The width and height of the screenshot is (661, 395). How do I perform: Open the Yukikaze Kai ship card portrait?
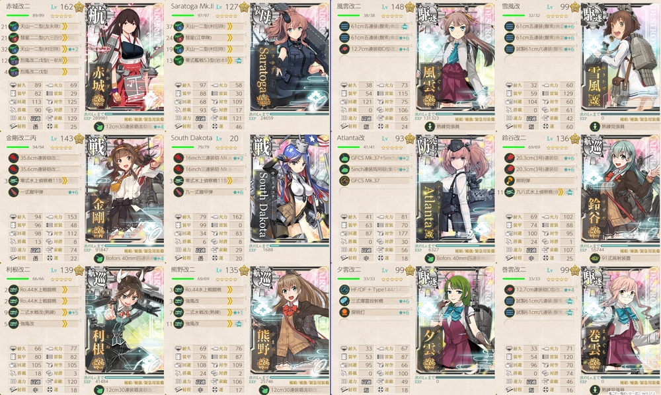[620, 57]
